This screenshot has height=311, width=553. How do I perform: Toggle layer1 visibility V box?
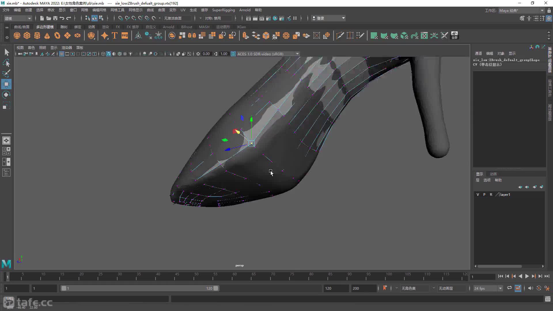coord(478,195)
